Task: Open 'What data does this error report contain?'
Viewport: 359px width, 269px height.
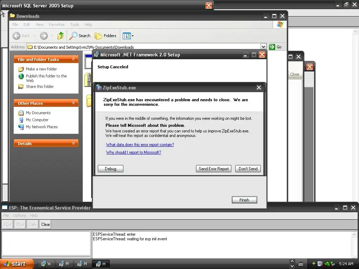Action: click(140, 145)
